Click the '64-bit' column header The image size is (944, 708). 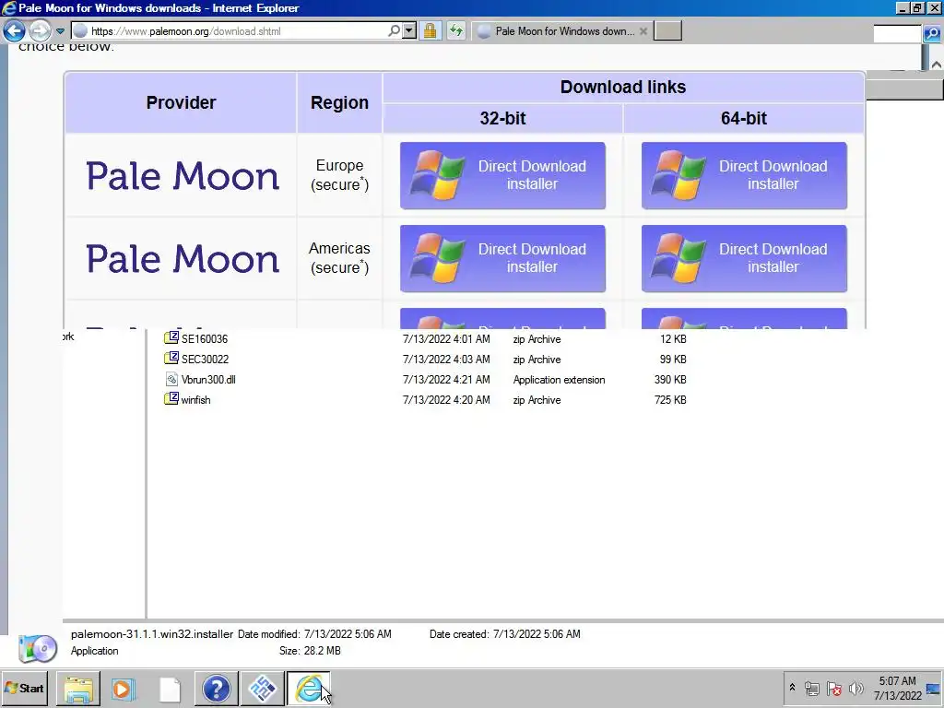744,118
